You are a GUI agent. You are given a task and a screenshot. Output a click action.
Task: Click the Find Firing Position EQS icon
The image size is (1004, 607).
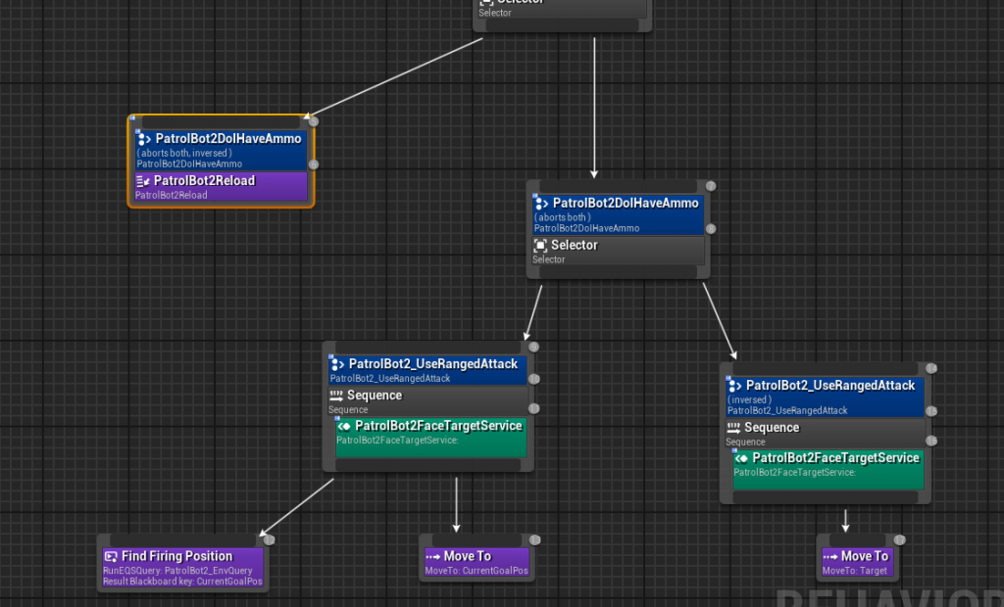click(111, 556)
